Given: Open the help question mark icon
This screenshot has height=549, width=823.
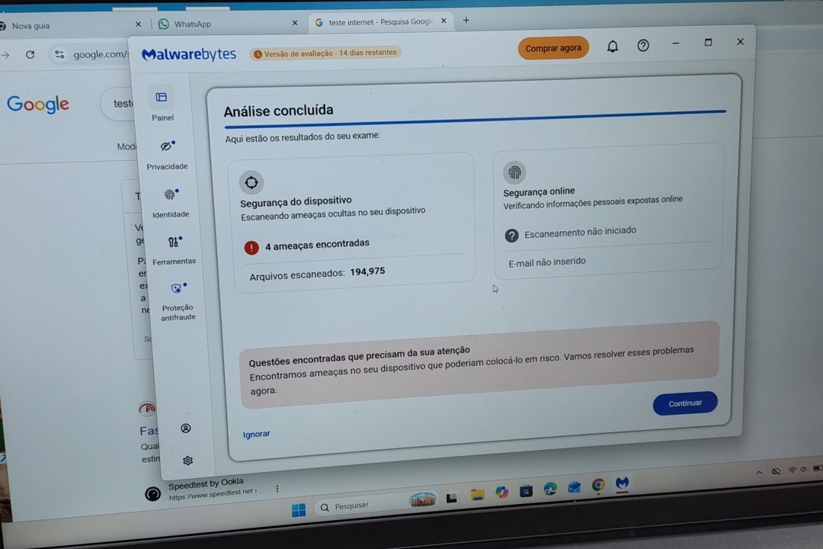Looking at the screenshot, I should click(643, 46).
